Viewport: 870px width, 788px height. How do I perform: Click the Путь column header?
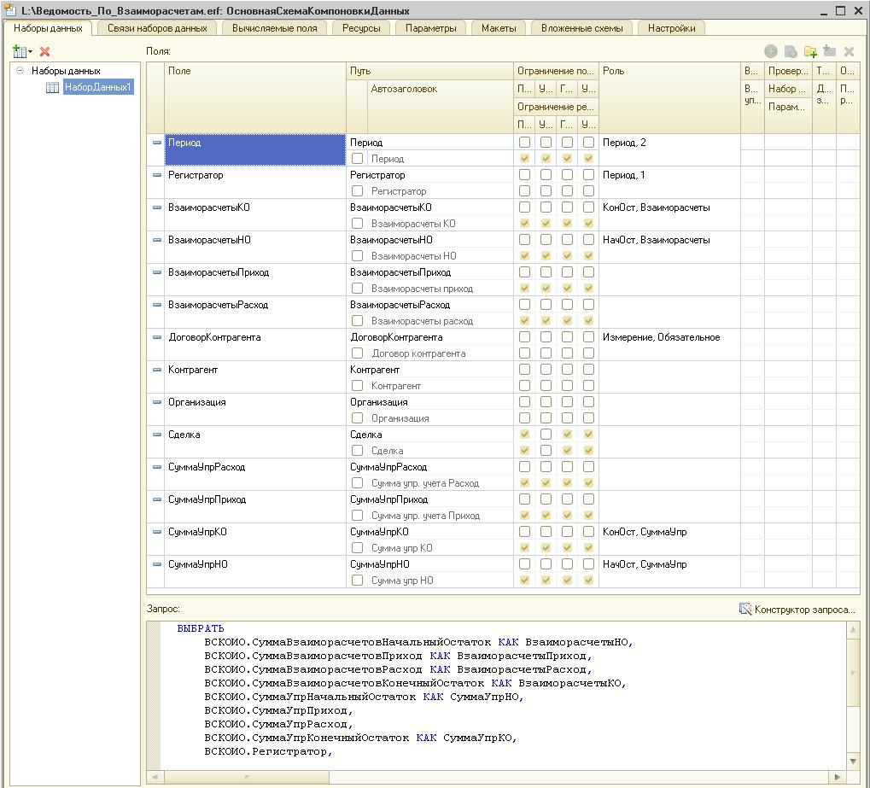point(429,71)
